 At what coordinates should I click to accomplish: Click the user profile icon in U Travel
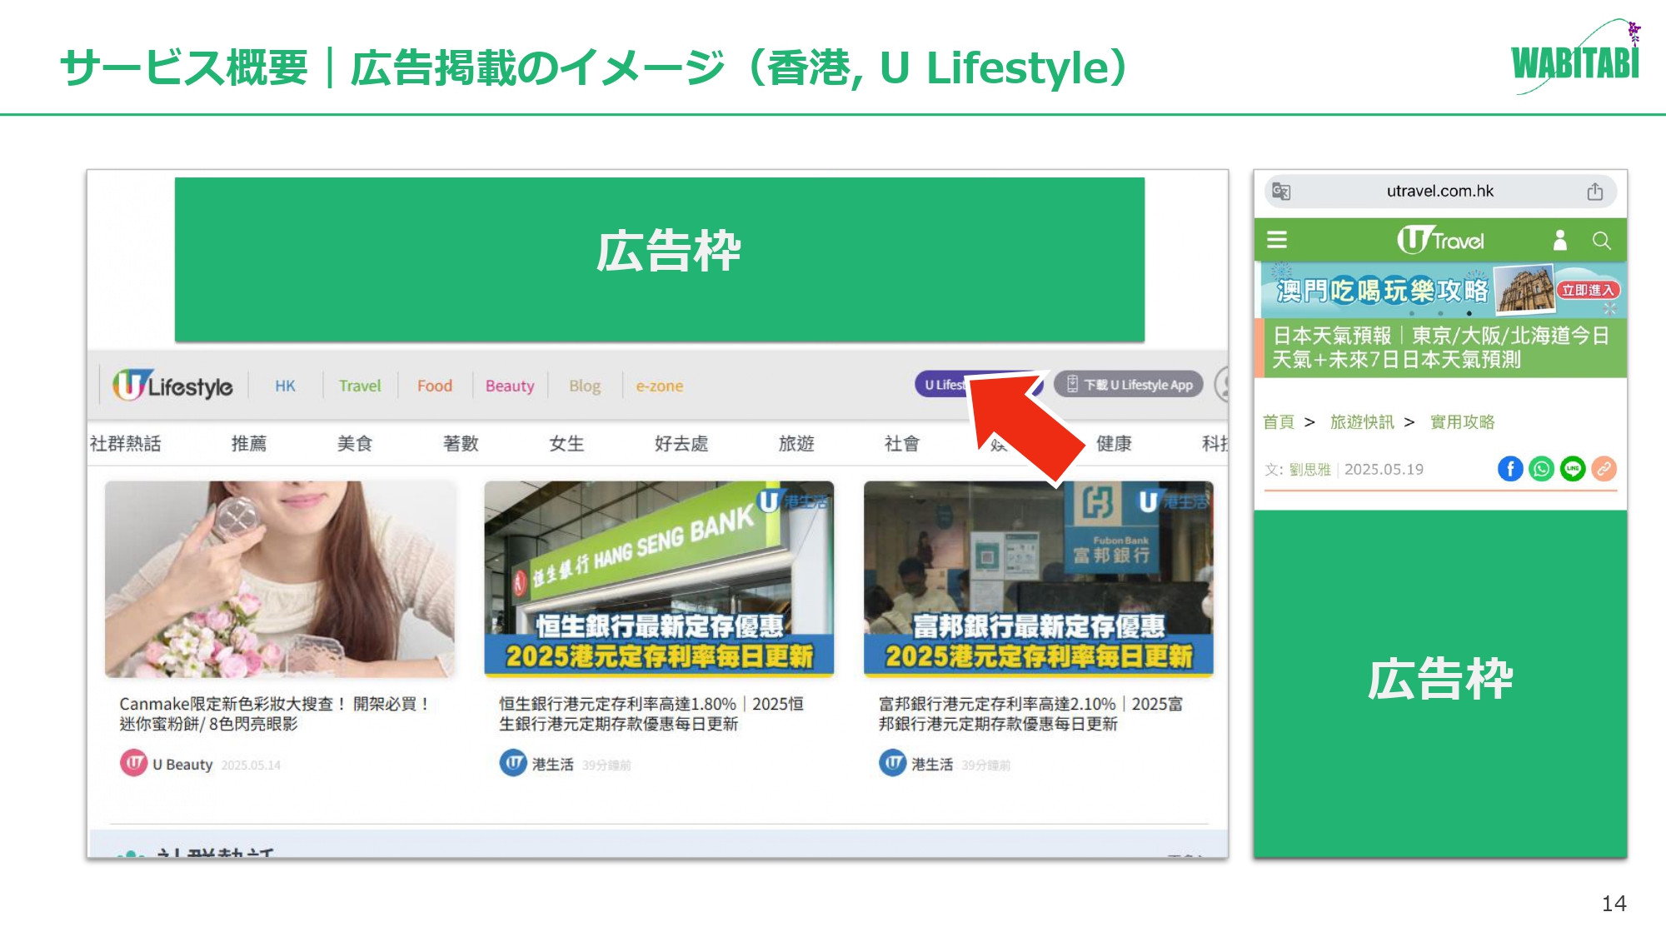pos(1559,241)
